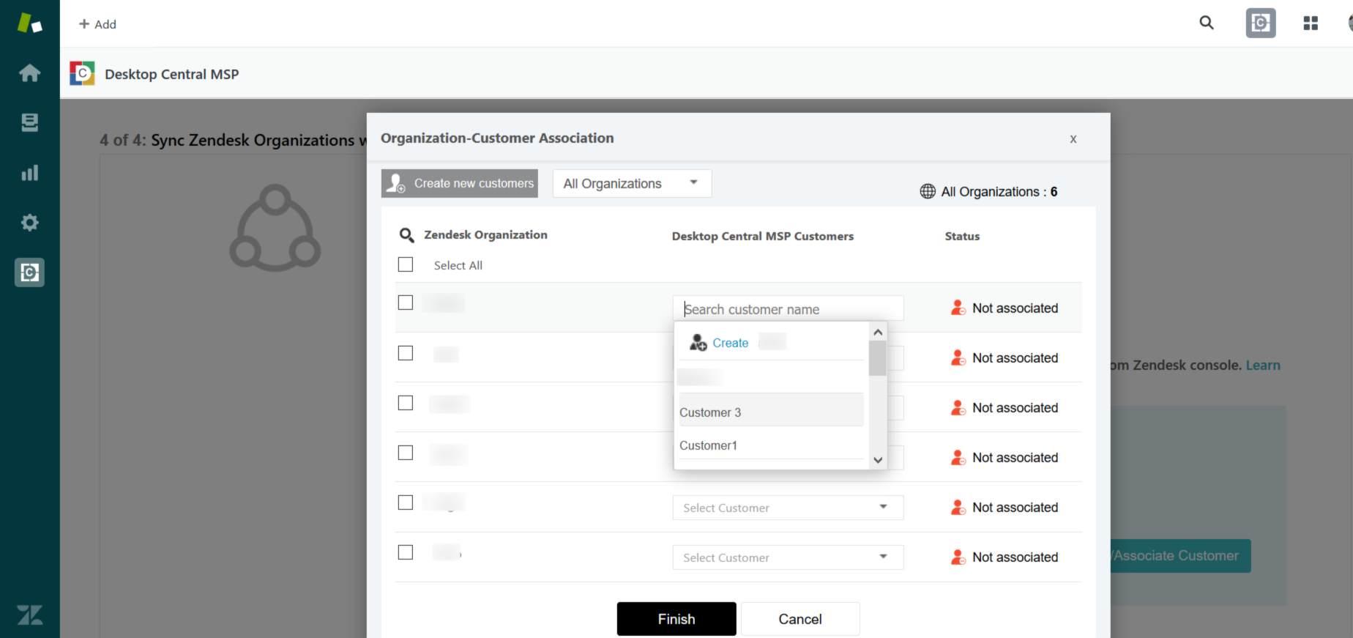1353x638 pixels.
Task: Open the Views icon in sidebar
Action: pos(29,122)
